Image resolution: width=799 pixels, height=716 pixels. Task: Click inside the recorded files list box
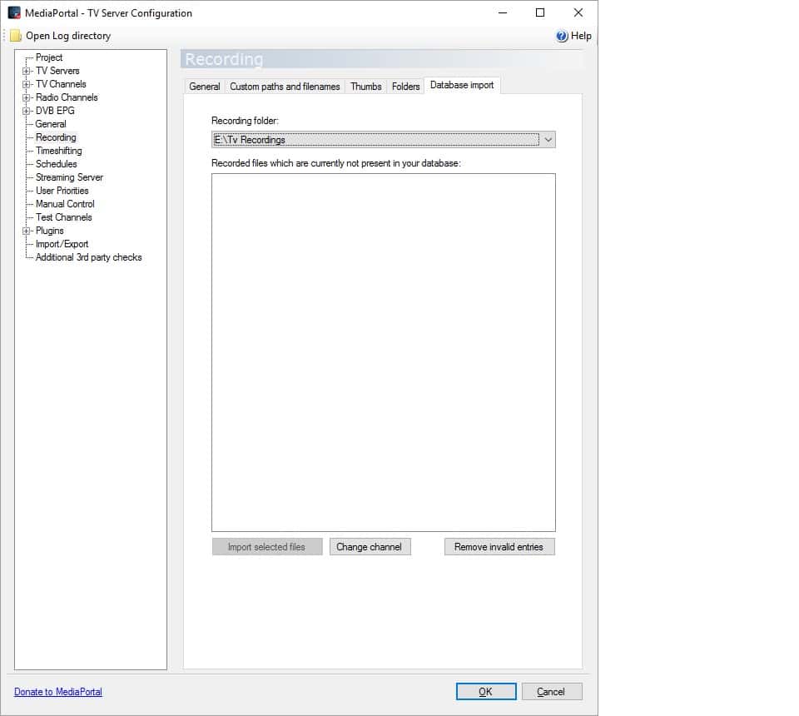[x=383, y=351]
